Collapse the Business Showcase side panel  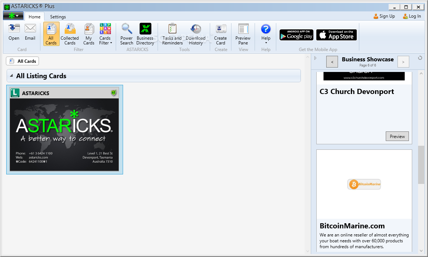pos(315,58)
